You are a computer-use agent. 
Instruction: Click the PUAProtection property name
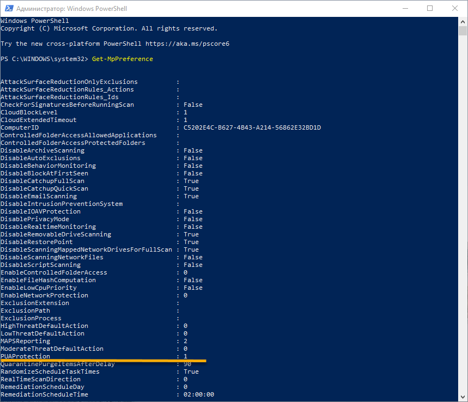click(x=26, y=356)
